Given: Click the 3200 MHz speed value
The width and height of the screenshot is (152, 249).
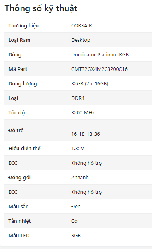Looking at the screenshot, I should pos(83,112).
